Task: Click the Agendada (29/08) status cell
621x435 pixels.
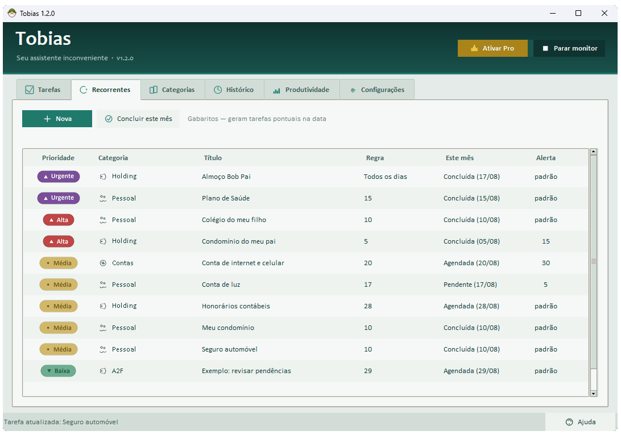Action: click(x=471, y=371)
